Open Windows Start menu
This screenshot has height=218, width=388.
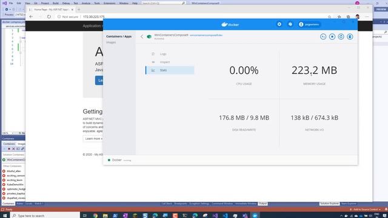(x=5, y=216)
